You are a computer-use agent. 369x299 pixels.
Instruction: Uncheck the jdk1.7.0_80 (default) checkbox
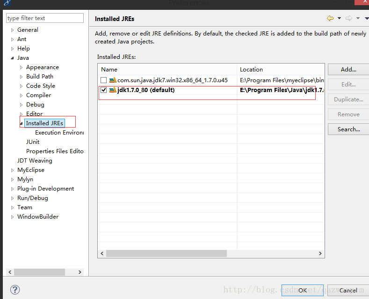103,90
